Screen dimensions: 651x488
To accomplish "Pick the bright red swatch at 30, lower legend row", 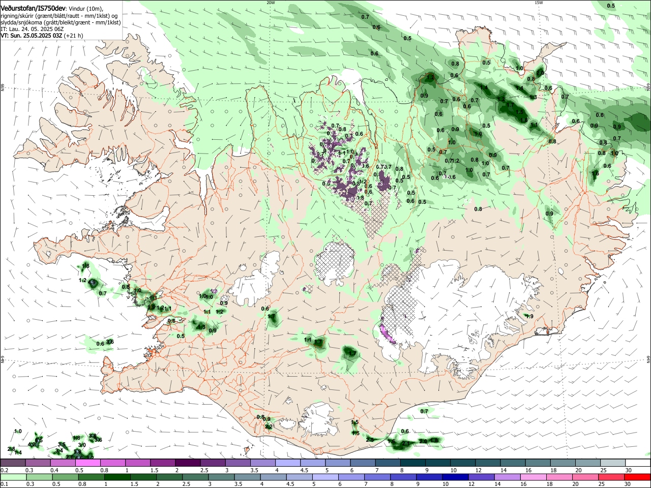I will point(638,477).
